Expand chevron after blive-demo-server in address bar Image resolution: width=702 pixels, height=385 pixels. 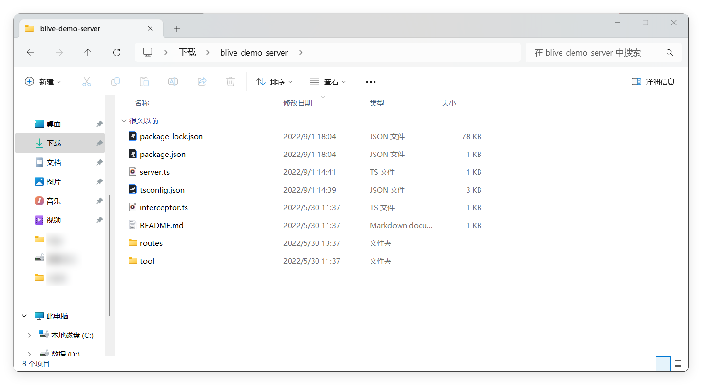coord(301,53)
